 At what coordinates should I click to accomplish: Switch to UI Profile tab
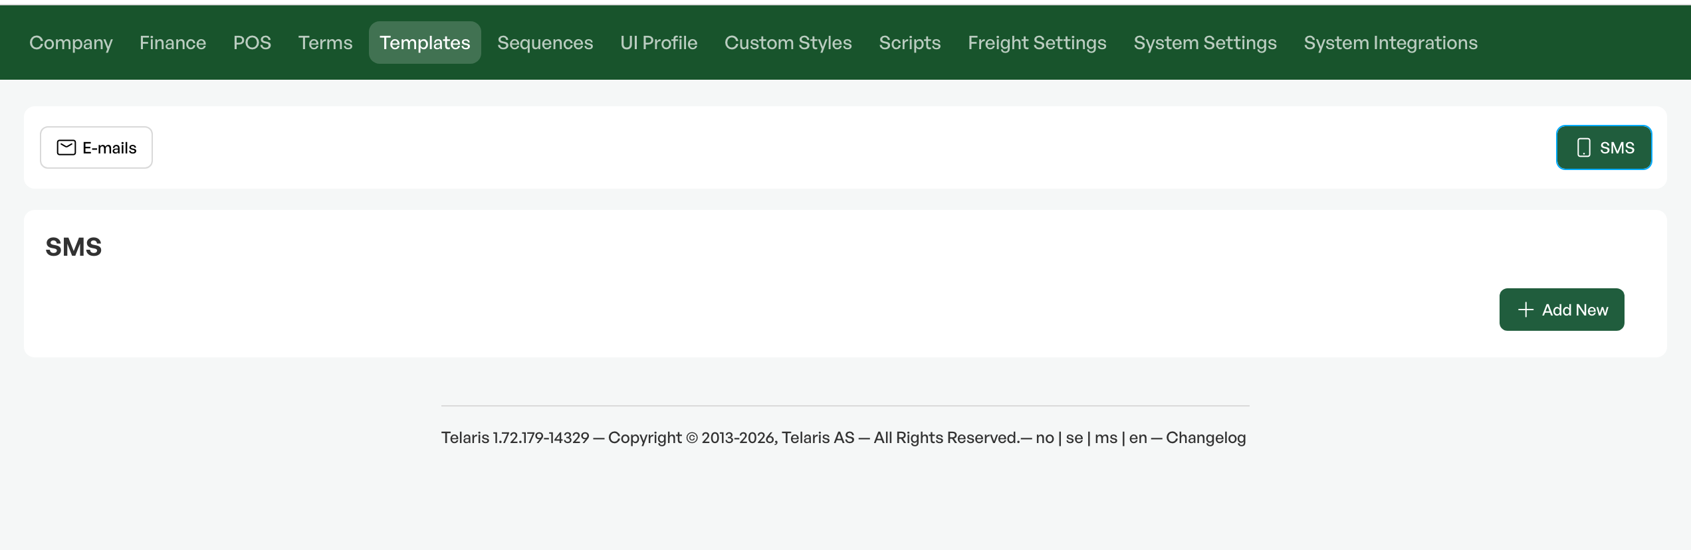point(659,43)
